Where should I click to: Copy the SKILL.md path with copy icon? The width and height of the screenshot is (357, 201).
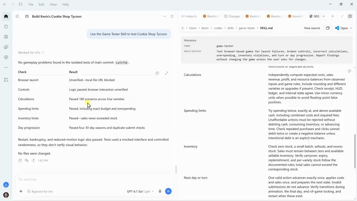click(328, 28)
